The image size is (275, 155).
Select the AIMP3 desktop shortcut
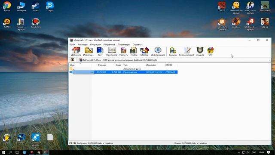pos(7,23)
